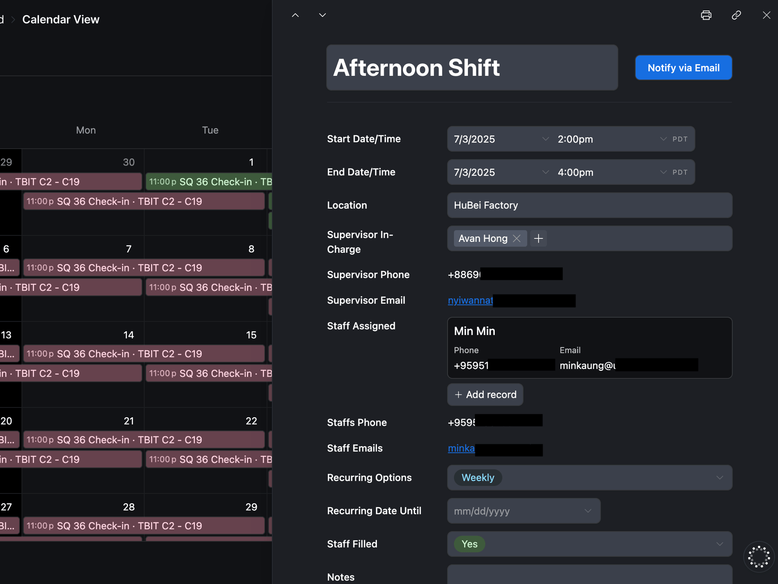The image size is (778, 584).
Task: Open SQ 36 Check-in event on Monday 21
Action: click(144, 440)
